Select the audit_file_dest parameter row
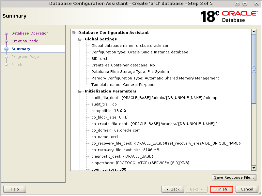The width and height of the screenshot is (262, 196). tap(154, 98)
